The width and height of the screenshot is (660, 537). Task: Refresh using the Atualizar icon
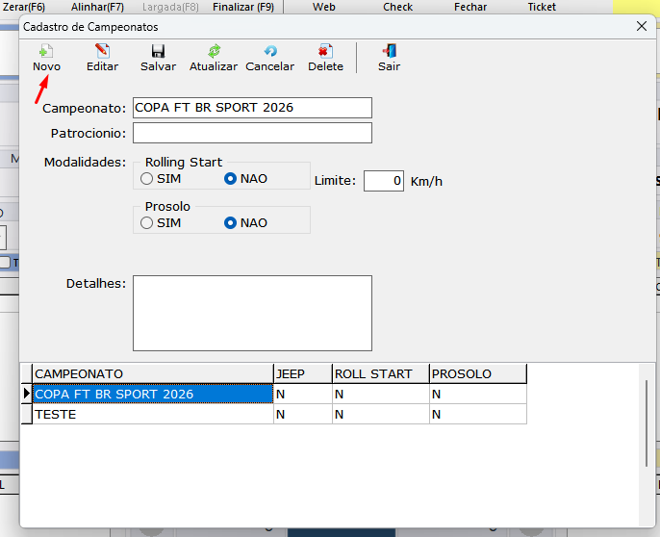[215, 51]
